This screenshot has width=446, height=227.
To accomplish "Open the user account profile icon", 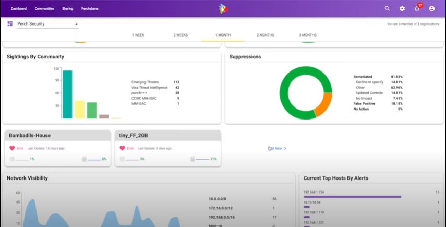I will pos(432,8).
